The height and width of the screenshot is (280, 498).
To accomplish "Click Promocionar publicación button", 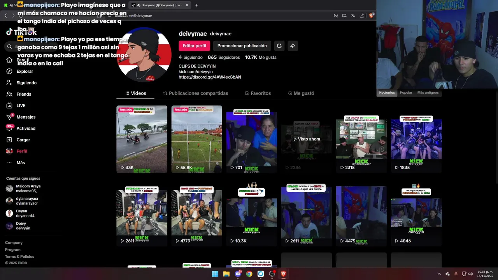I will tap(242, 46).
